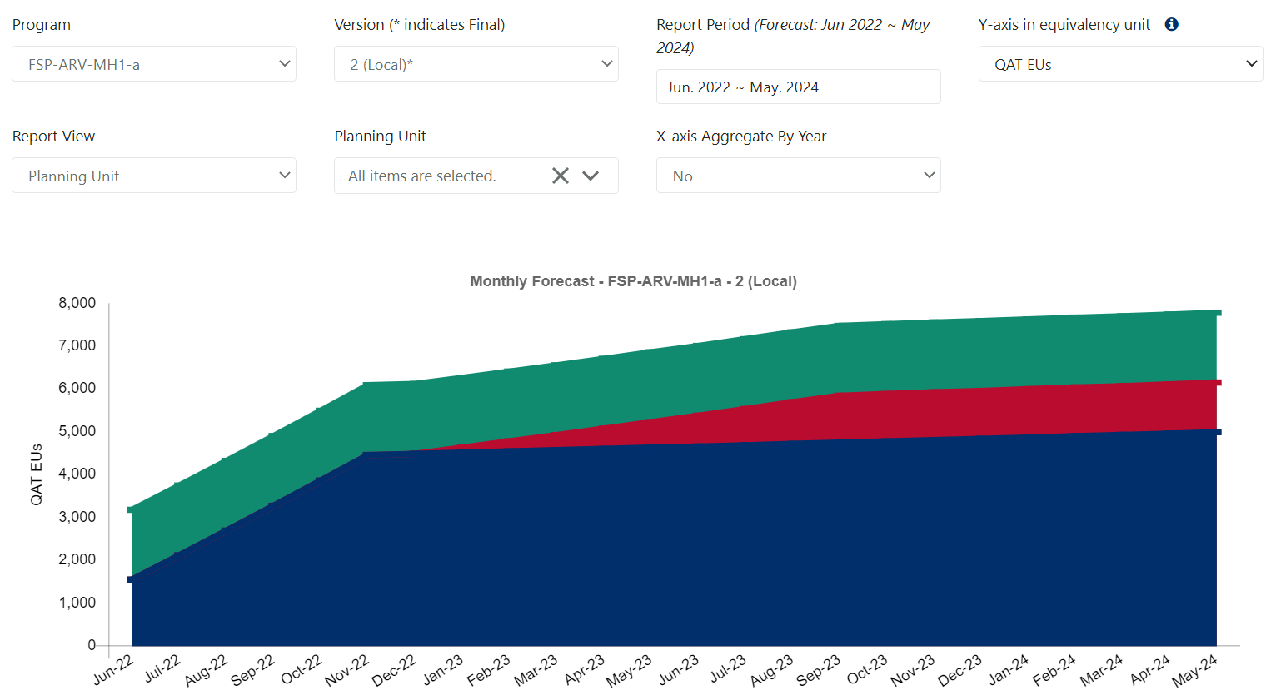Click the May-24 x-axis label
This screenshot has width=1271, height=700.
[x=1194, y=671]
